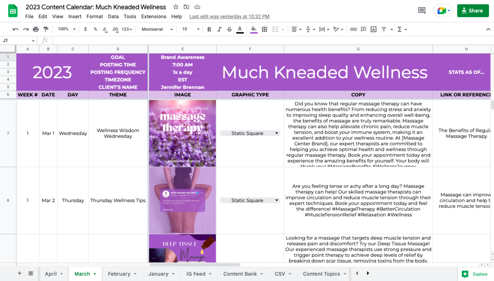This screenshot has width=494, height=281.
Task: Click the Move to folder icon
Action: coord(186,7)
